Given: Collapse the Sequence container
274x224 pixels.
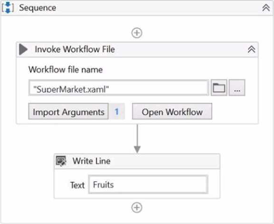Looking at the screenshot, I should coord(266,8).
